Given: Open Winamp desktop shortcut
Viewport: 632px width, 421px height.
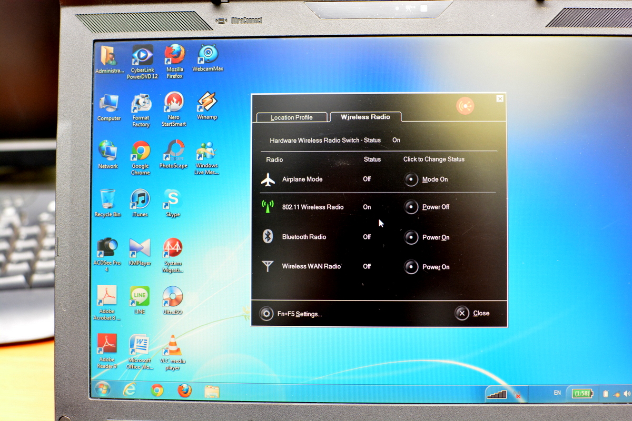Looking at the screenshot, I should tap(207, 107).
